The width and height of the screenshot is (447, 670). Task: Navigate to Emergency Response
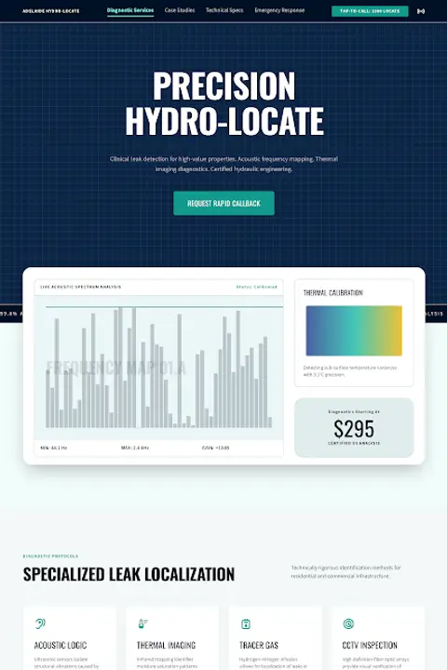pyautogui.click(x=279, y=10)
